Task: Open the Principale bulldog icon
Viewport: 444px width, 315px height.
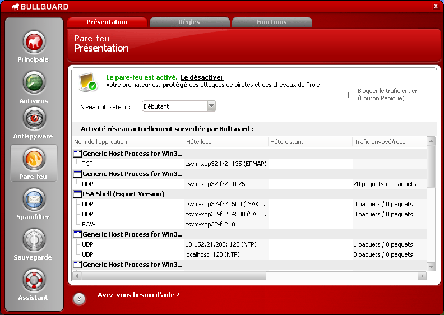Action: point(34,43)
